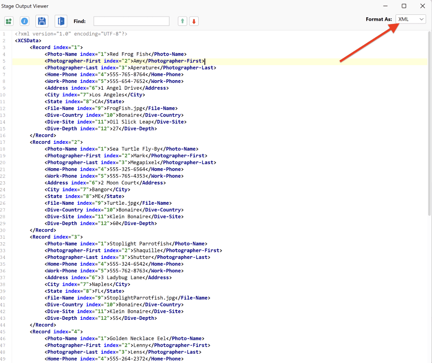Viewport: 432px width, 363px height.
Task: Click the minimize window button
Action: click(x=385, y=6)
